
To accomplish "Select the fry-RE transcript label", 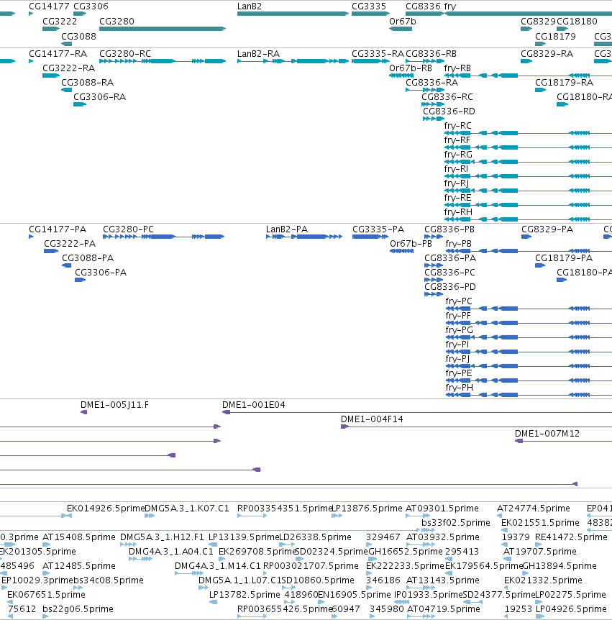I will point(457,198).
